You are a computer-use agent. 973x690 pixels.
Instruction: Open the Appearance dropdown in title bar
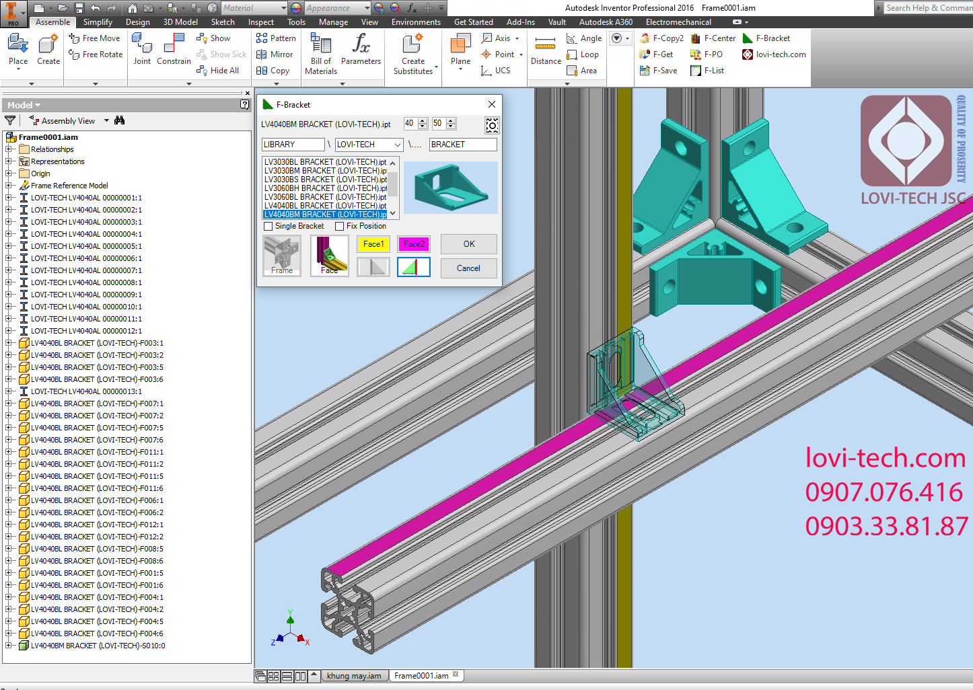click(367, 8)
